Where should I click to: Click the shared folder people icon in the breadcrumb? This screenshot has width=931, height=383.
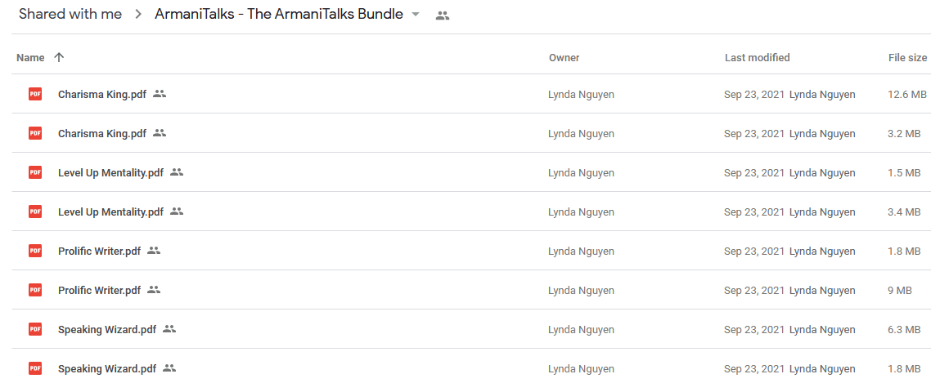click(x=443, y=16)
